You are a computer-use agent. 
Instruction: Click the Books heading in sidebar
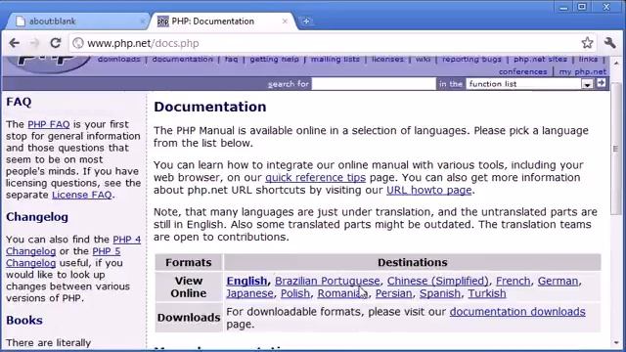pyautogui.click(x=24, y=321)
